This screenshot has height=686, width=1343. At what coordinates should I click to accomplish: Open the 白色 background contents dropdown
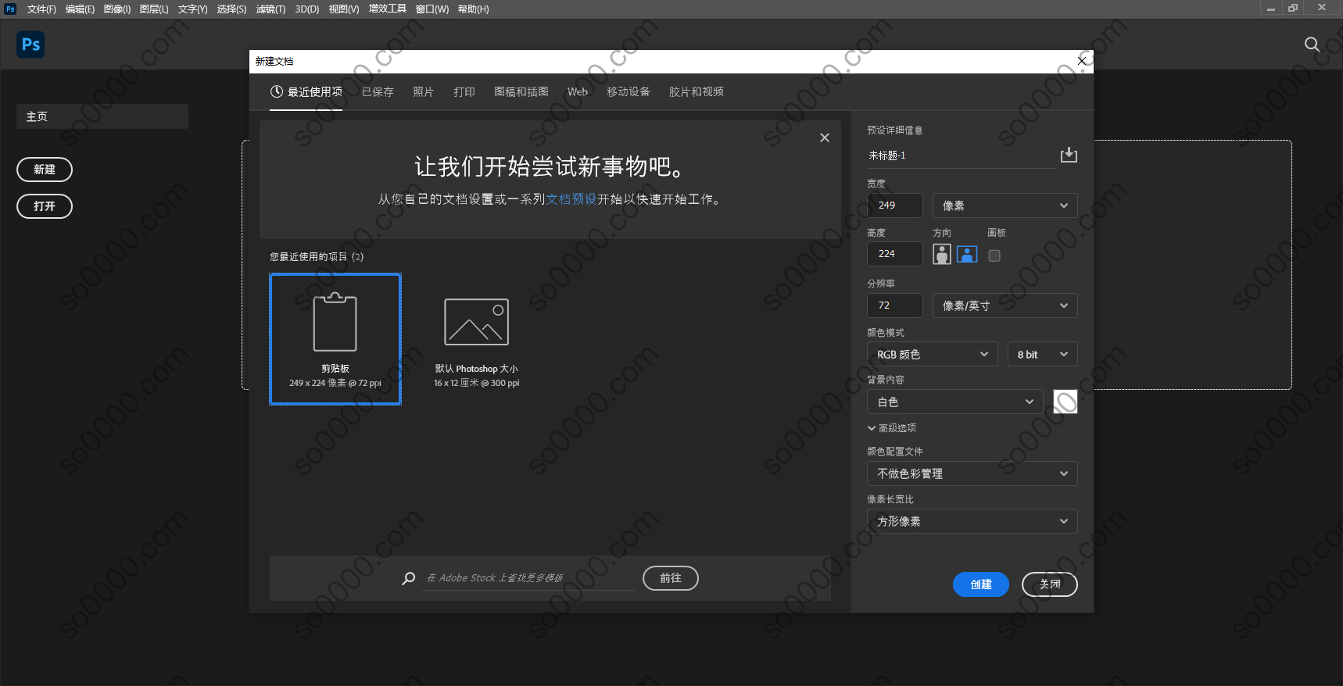pyautogui.click(x=955, y=402)
